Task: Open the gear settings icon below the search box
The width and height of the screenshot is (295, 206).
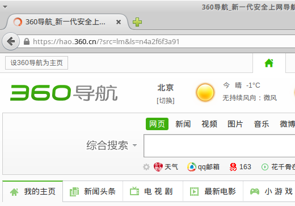Action: click(146, 167)
